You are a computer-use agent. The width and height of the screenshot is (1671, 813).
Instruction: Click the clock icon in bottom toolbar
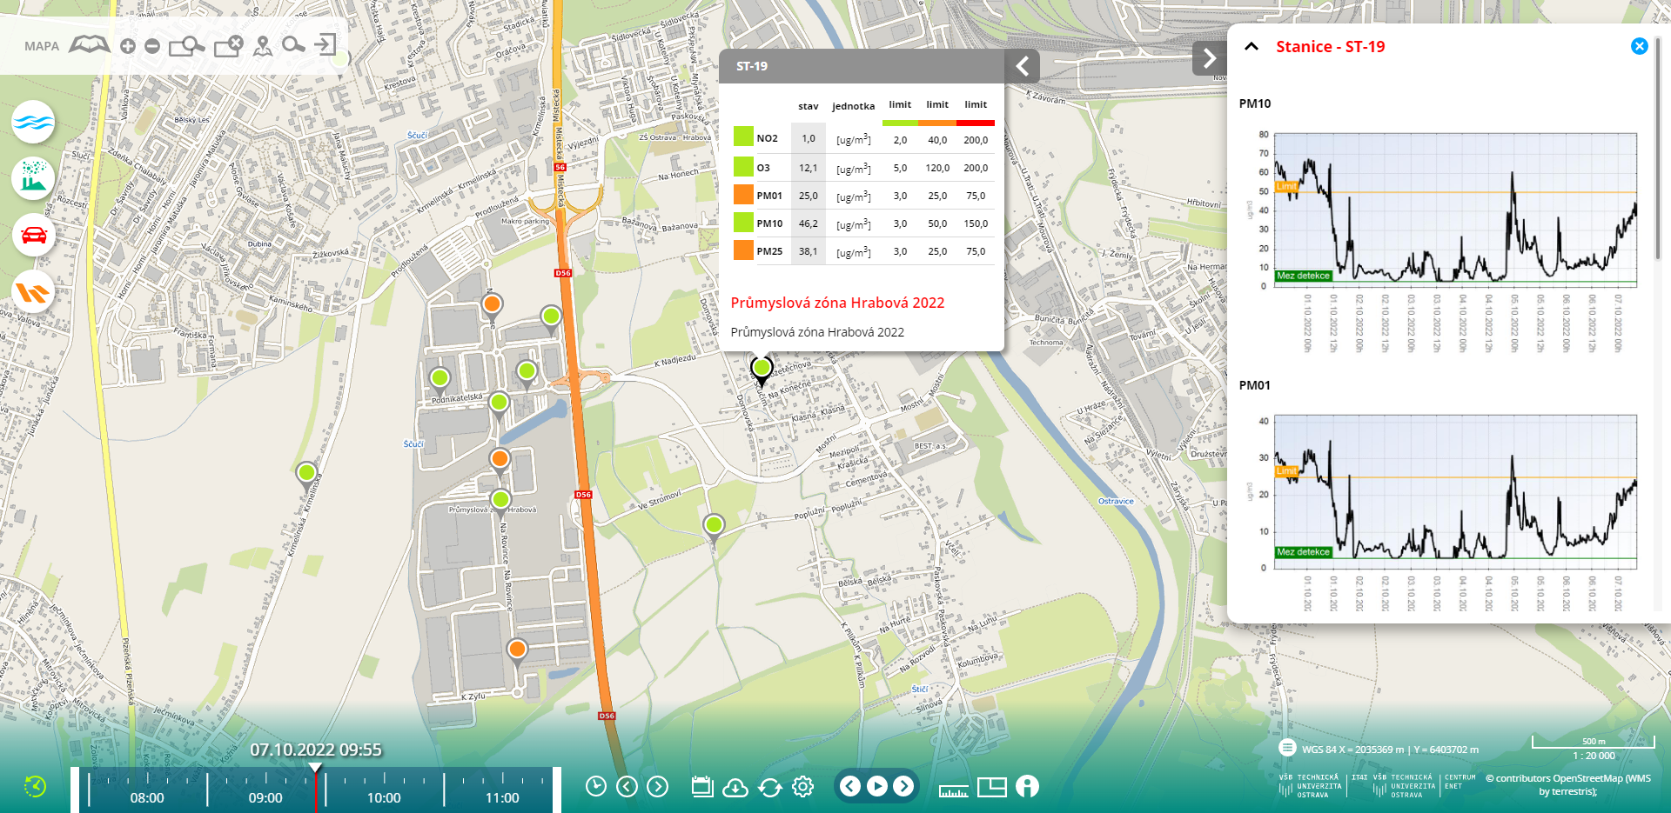[x=596, y=787]
